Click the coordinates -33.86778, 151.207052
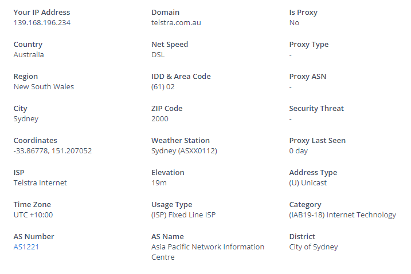Image resolution: width=411 pixels, height=274 pixels. (x=53, y=151)
